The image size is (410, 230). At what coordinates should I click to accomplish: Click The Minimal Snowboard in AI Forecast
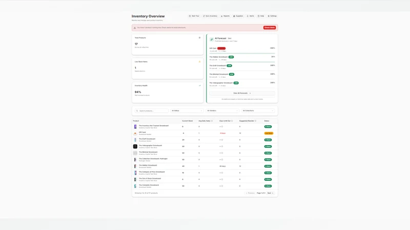pyautogui.click(x=219, y=74)
